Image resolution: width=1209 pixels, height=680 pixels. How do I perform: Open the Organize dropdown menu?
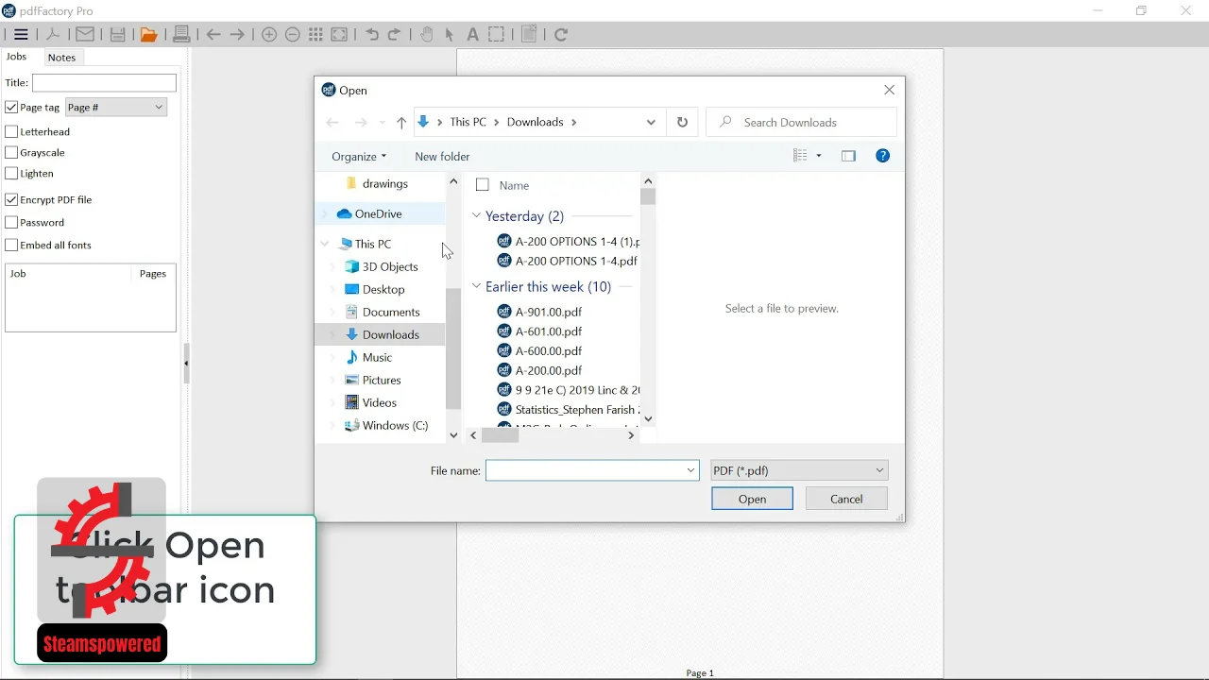359,157
